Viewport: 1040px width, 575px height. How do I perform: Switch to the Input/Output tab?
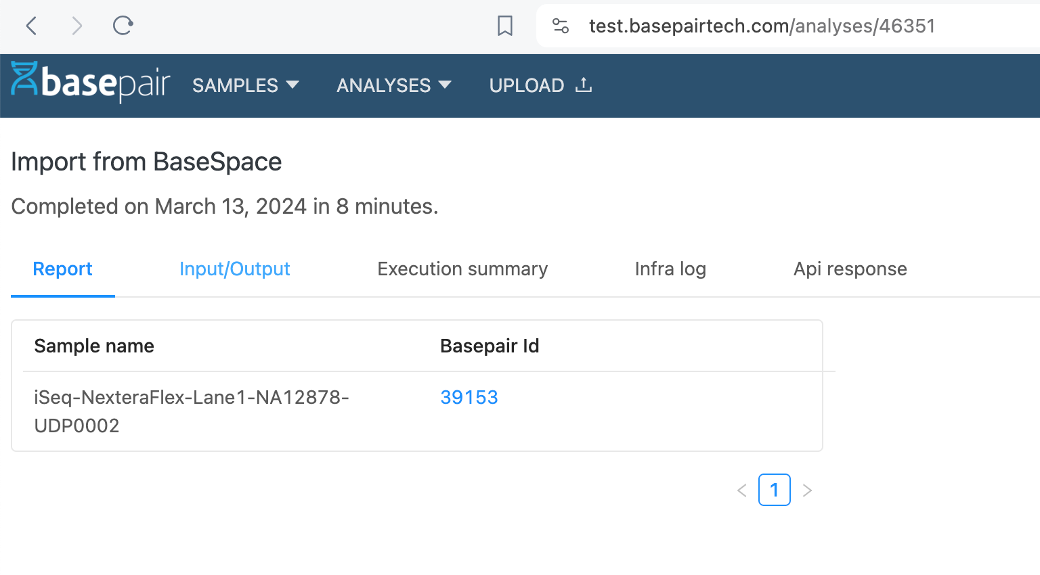pyautogui.click(x=234, y=269)
